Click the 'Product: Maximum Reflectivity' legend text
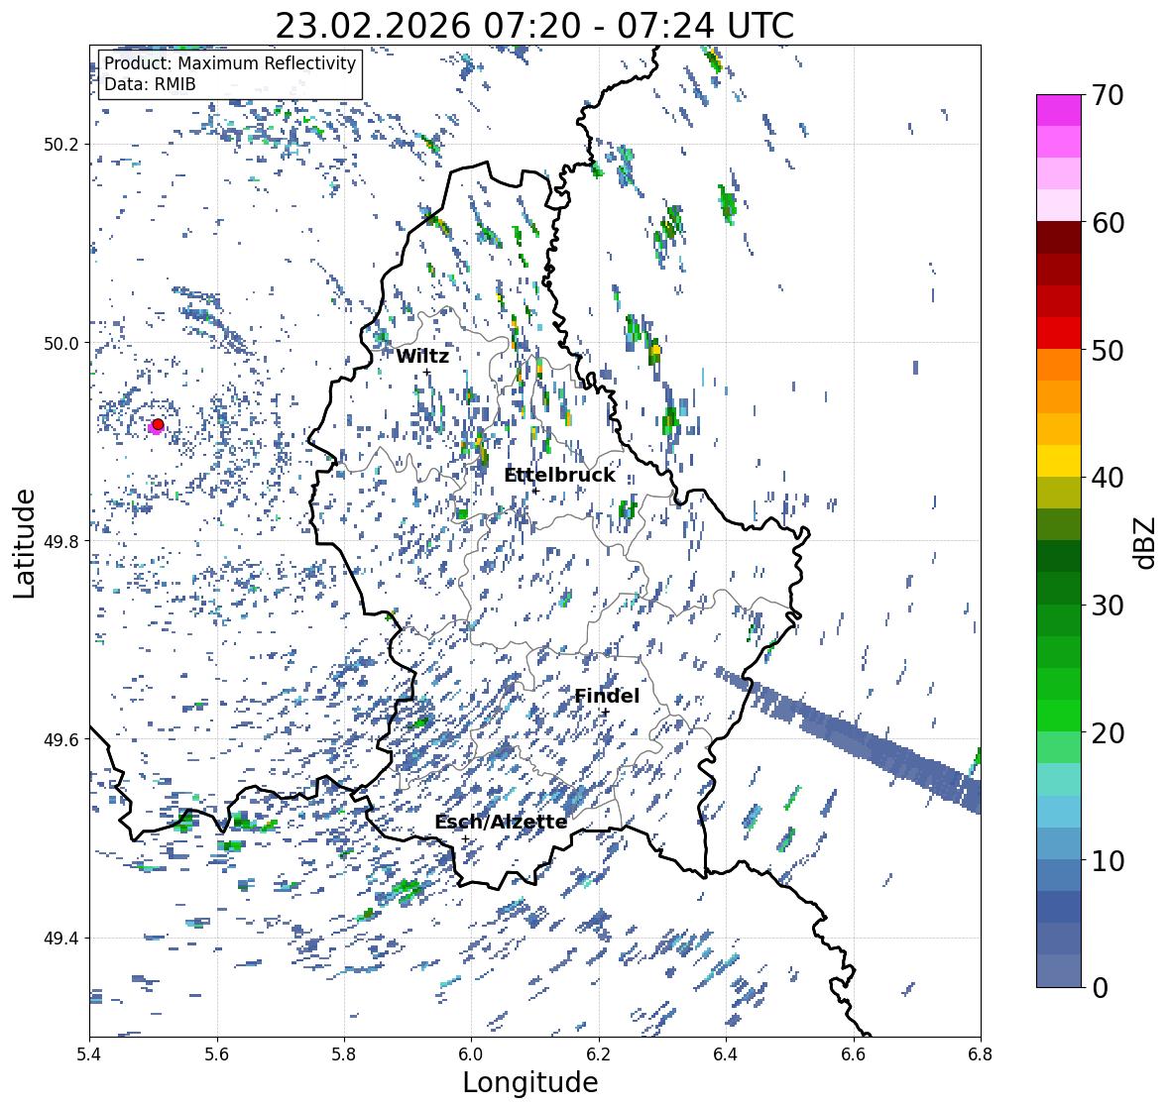Screen dimensions: 1169x1107 point(230,63)
